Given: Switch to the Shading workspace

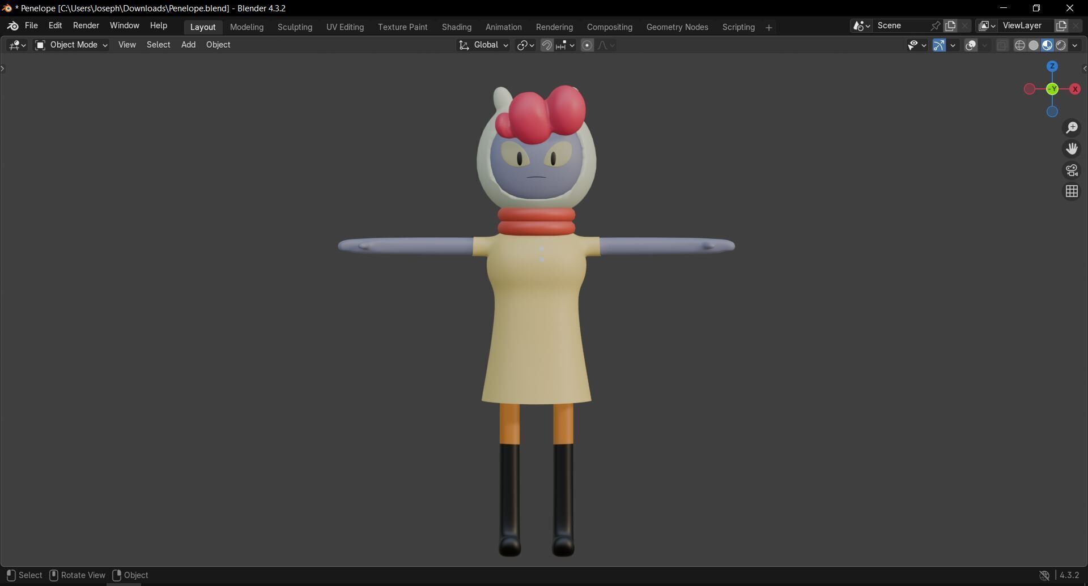Looking at the screenshot, I should (457, 28).
